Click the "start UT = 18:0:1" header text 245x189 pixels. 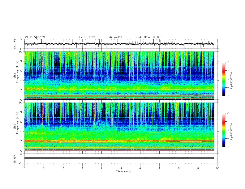coord(149,37)
